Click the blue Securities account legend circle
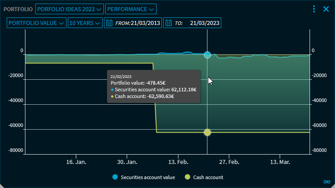 (115, 177)
